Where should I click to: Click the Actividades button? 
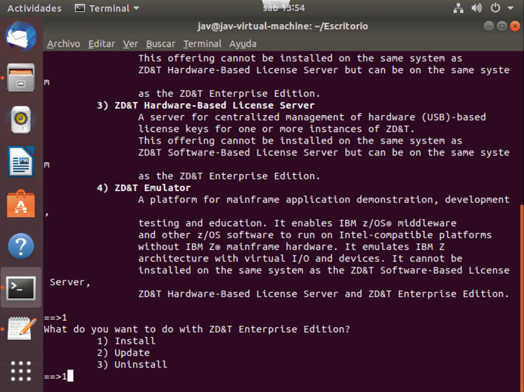pyautogui.click(x=34, y=8)
